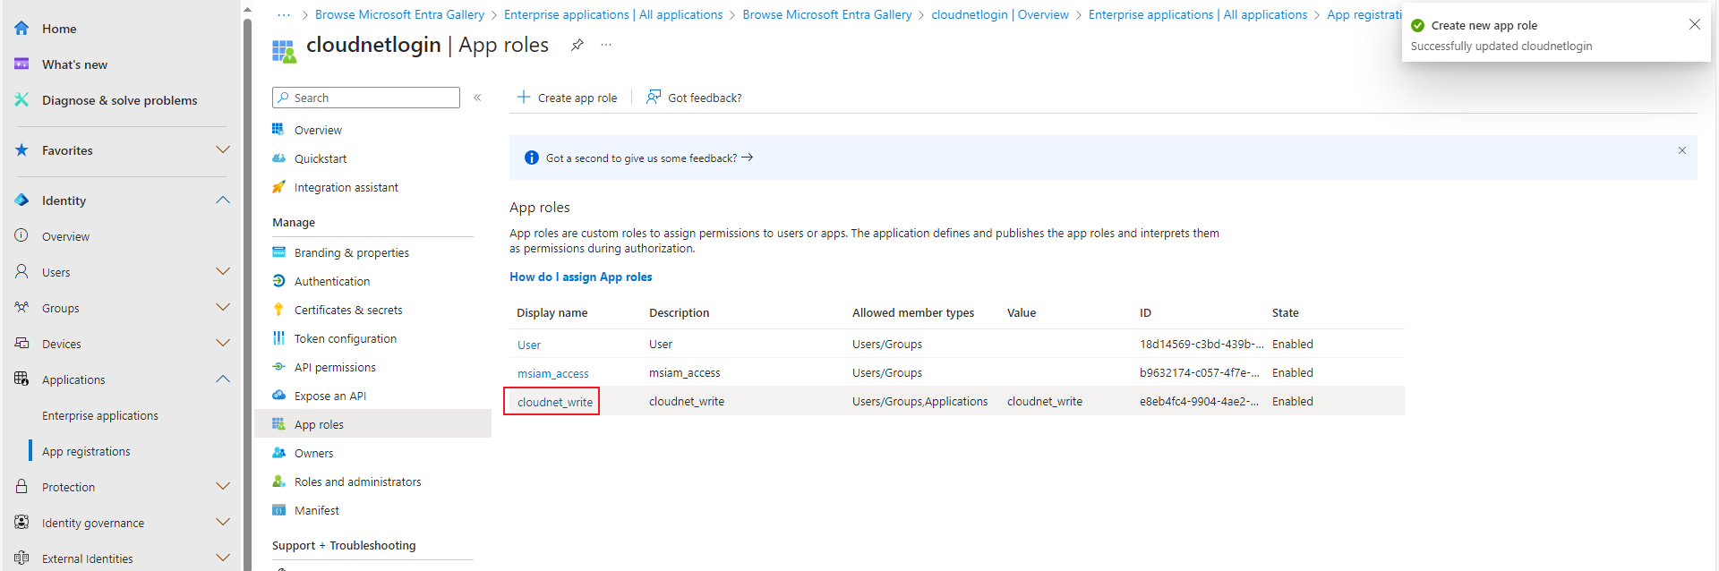This screenshot has width=1719, height=571.
Task: Expand the Favorites section chevron
Action: (x=223, y=150)
